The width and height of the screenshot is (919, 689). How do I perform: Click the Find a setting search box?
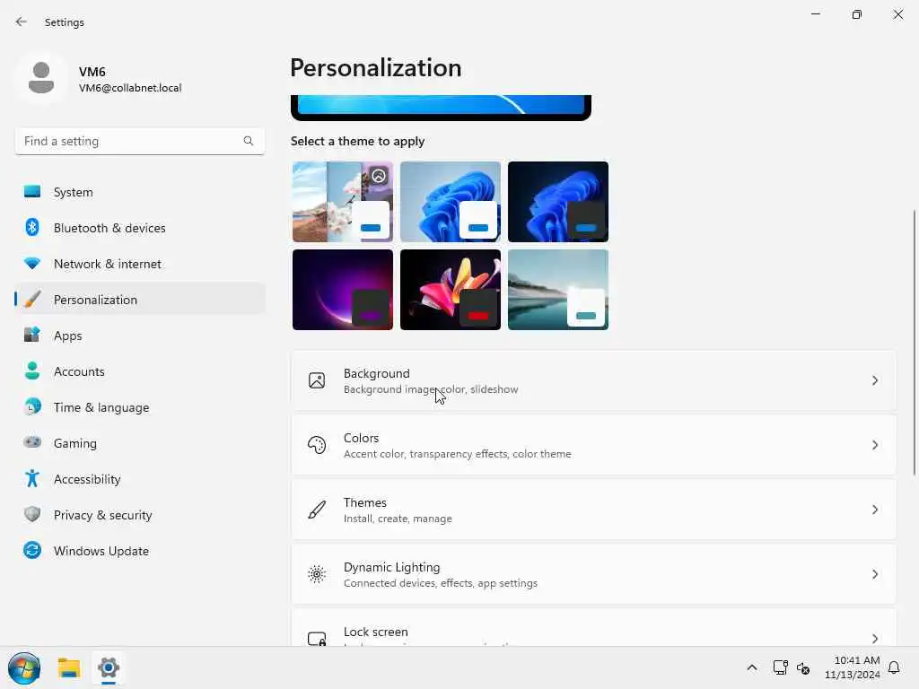(x=139, y=141)
